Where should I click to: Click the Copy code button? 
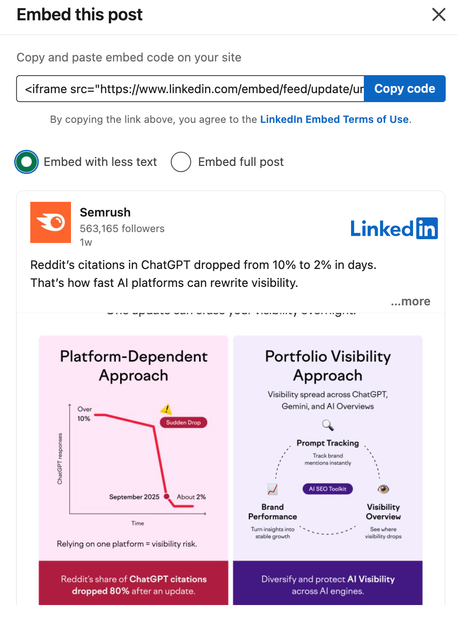pos(405,88)
